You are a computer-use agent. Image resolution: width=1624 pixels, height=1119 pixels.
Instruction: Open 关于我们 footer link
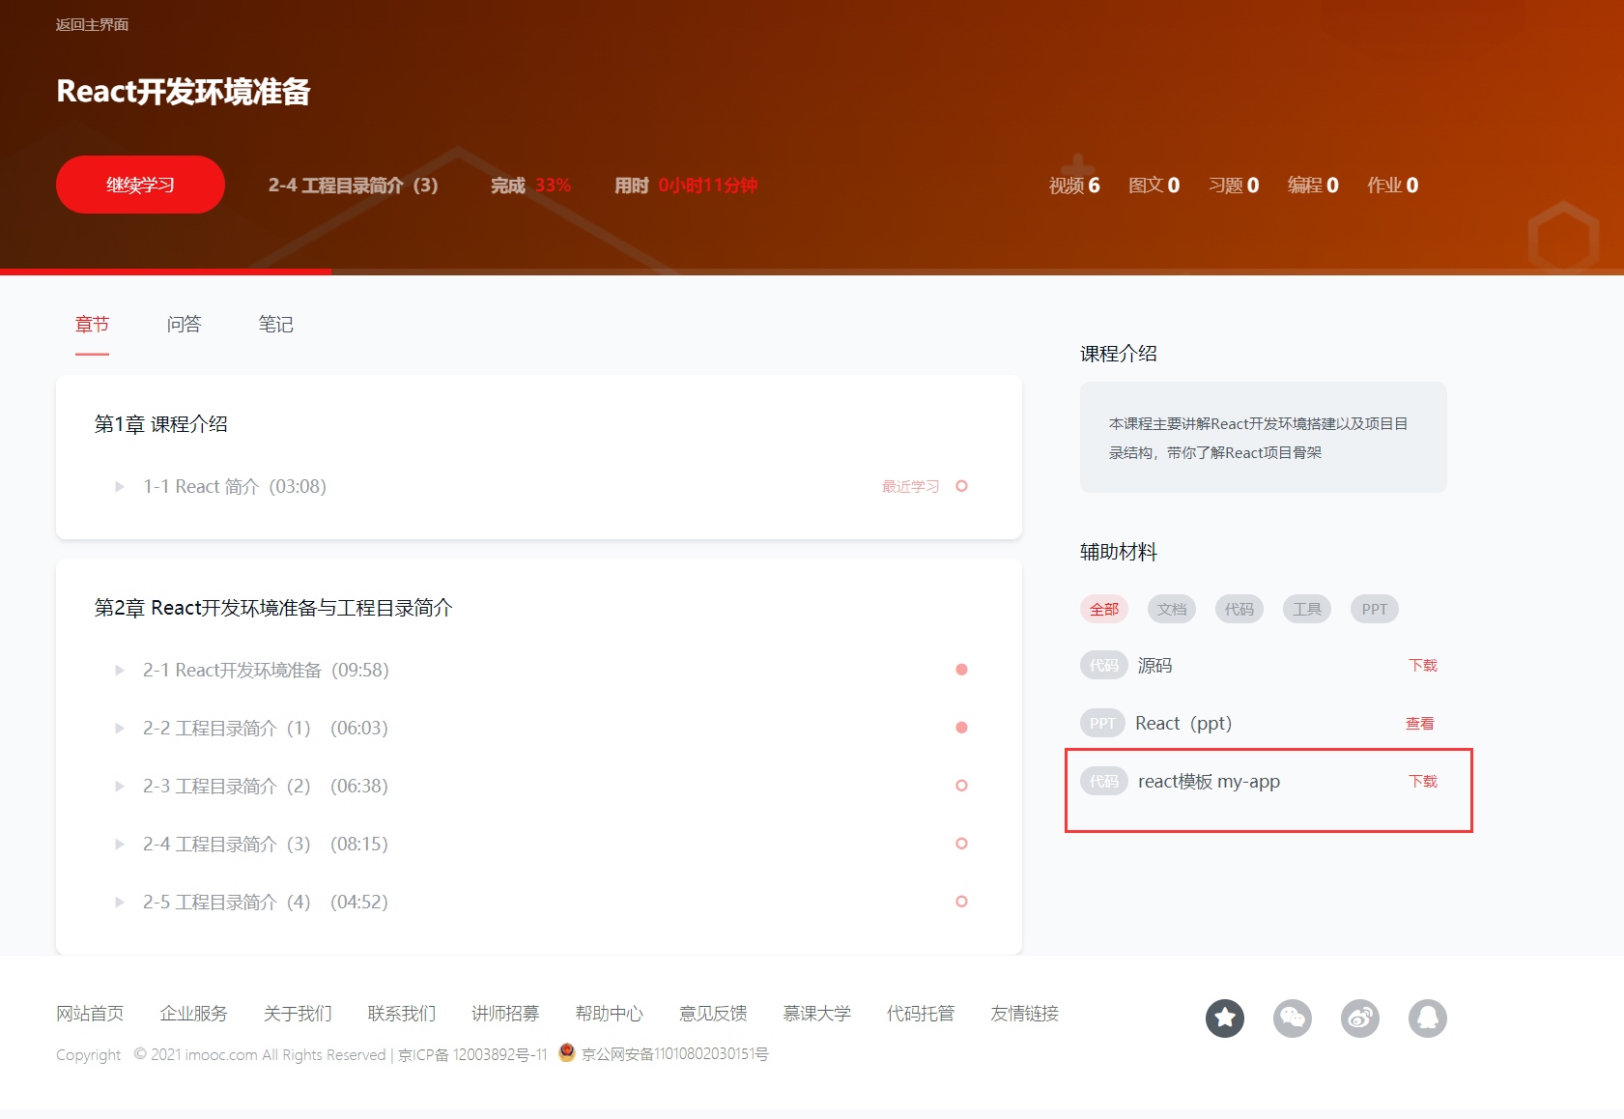point(298,1013)
